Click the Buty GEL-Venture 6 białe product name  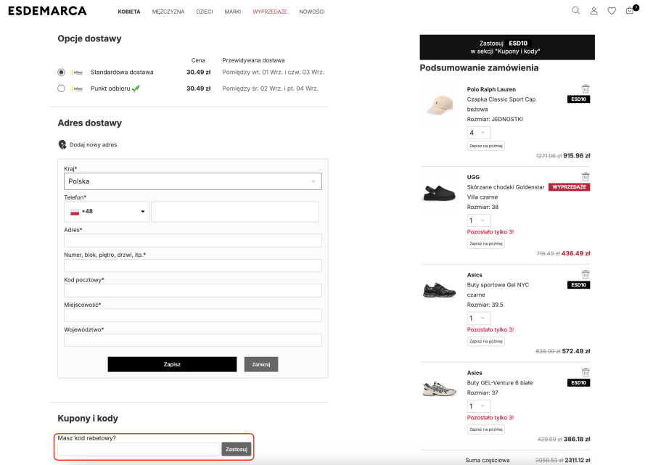coord(500,383)
